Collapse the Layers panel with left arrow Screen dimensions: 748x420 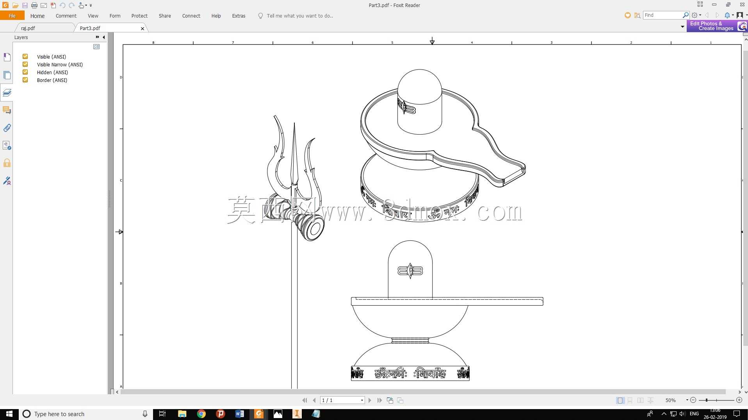pos(103,37)
